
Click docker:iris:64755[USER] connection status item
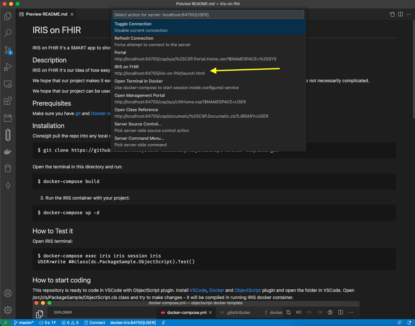pyautogui.click(x=133, y=323)
